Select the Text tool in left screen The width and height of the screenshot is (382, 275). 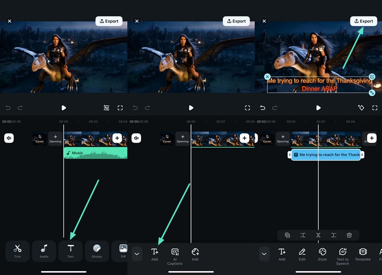point(71,251)
